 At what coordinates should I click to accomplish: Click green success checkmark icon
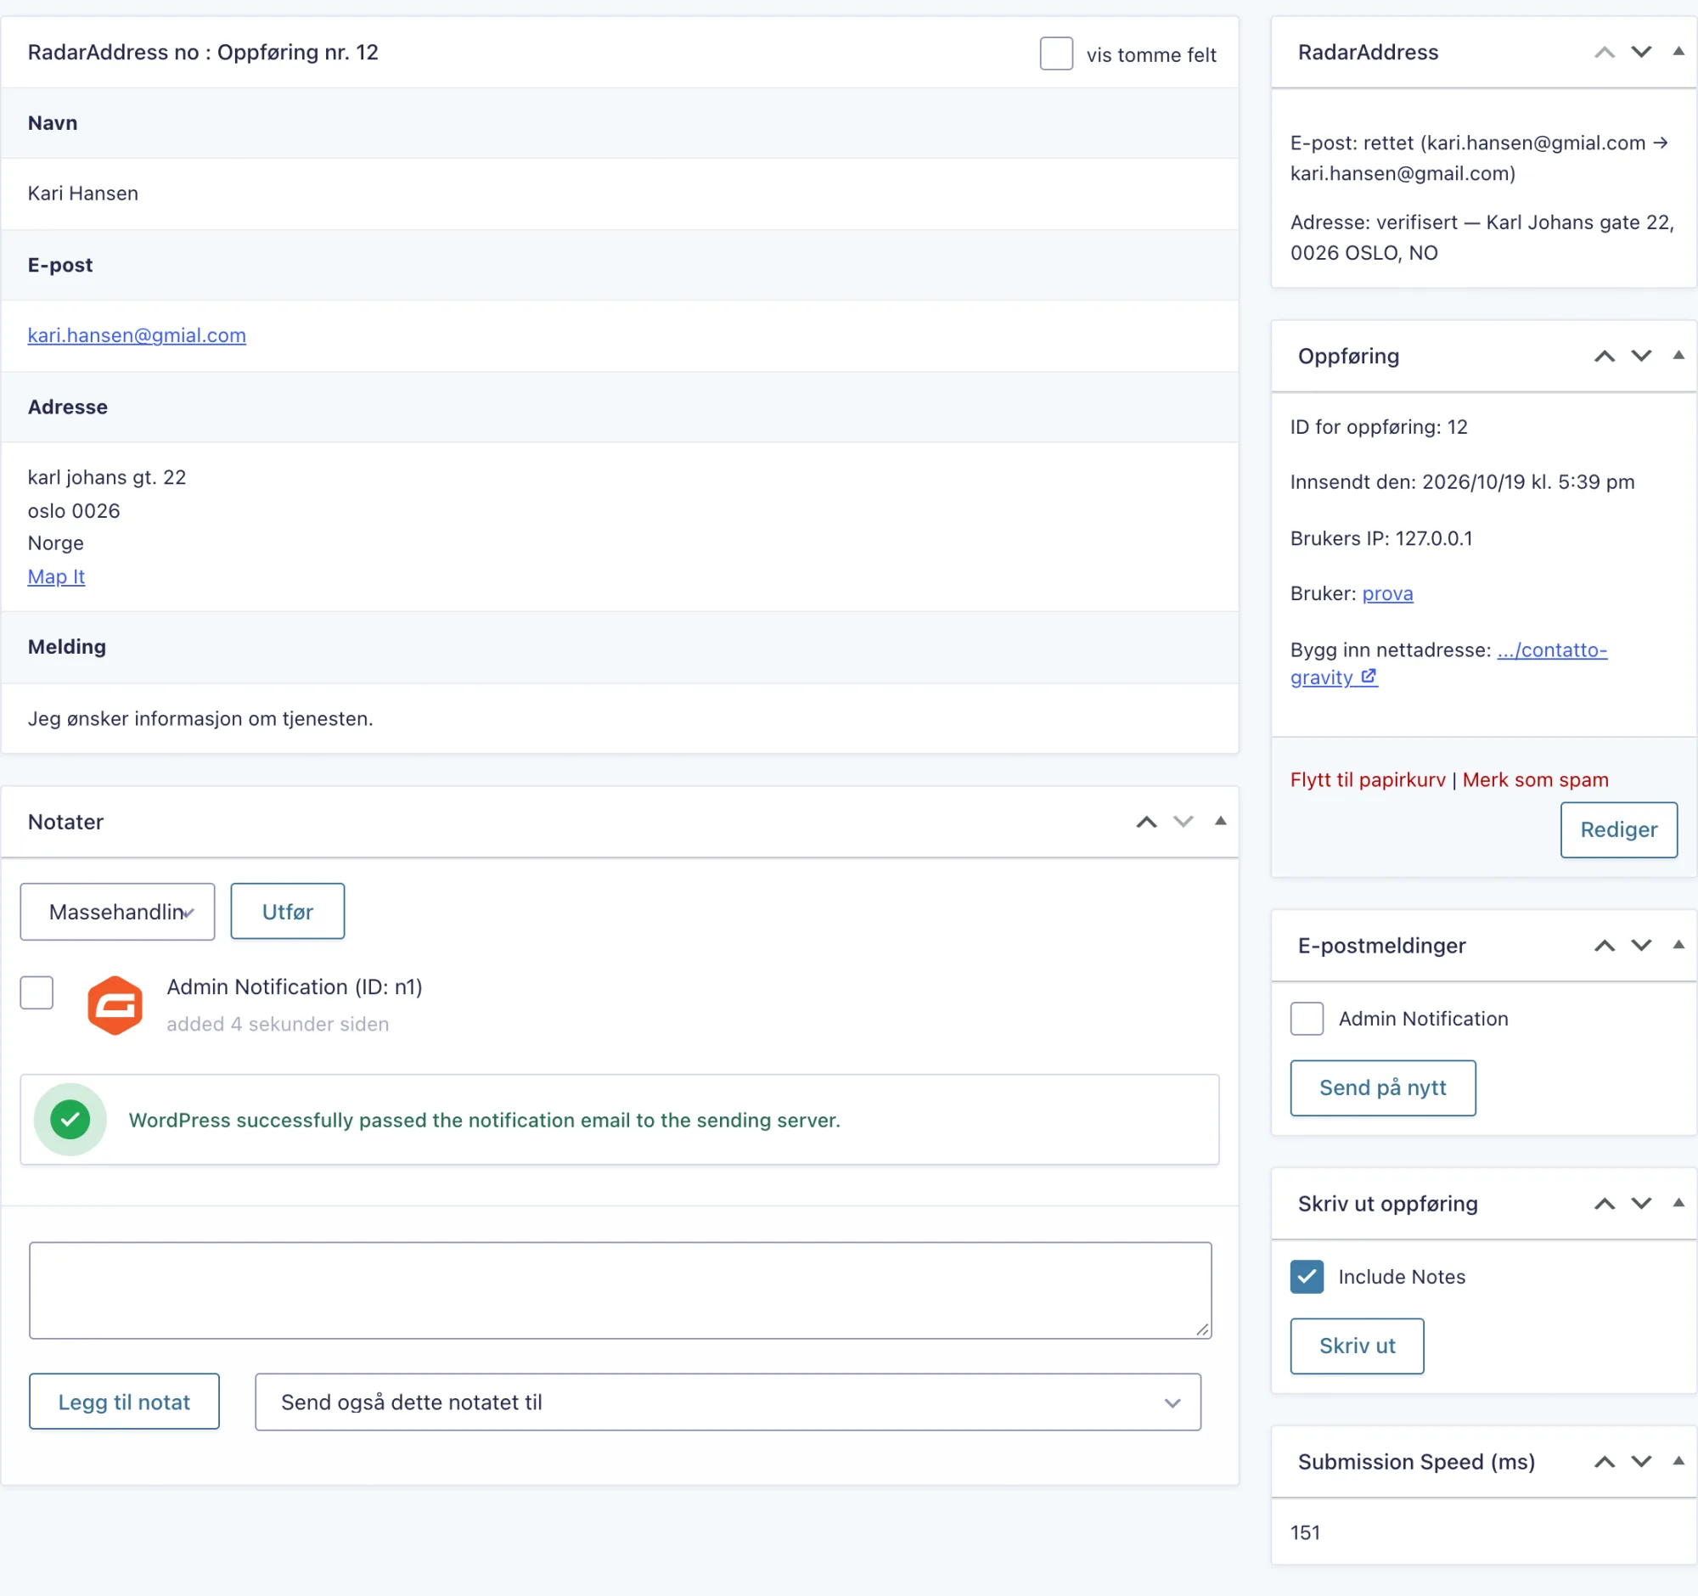[70, 1120]
